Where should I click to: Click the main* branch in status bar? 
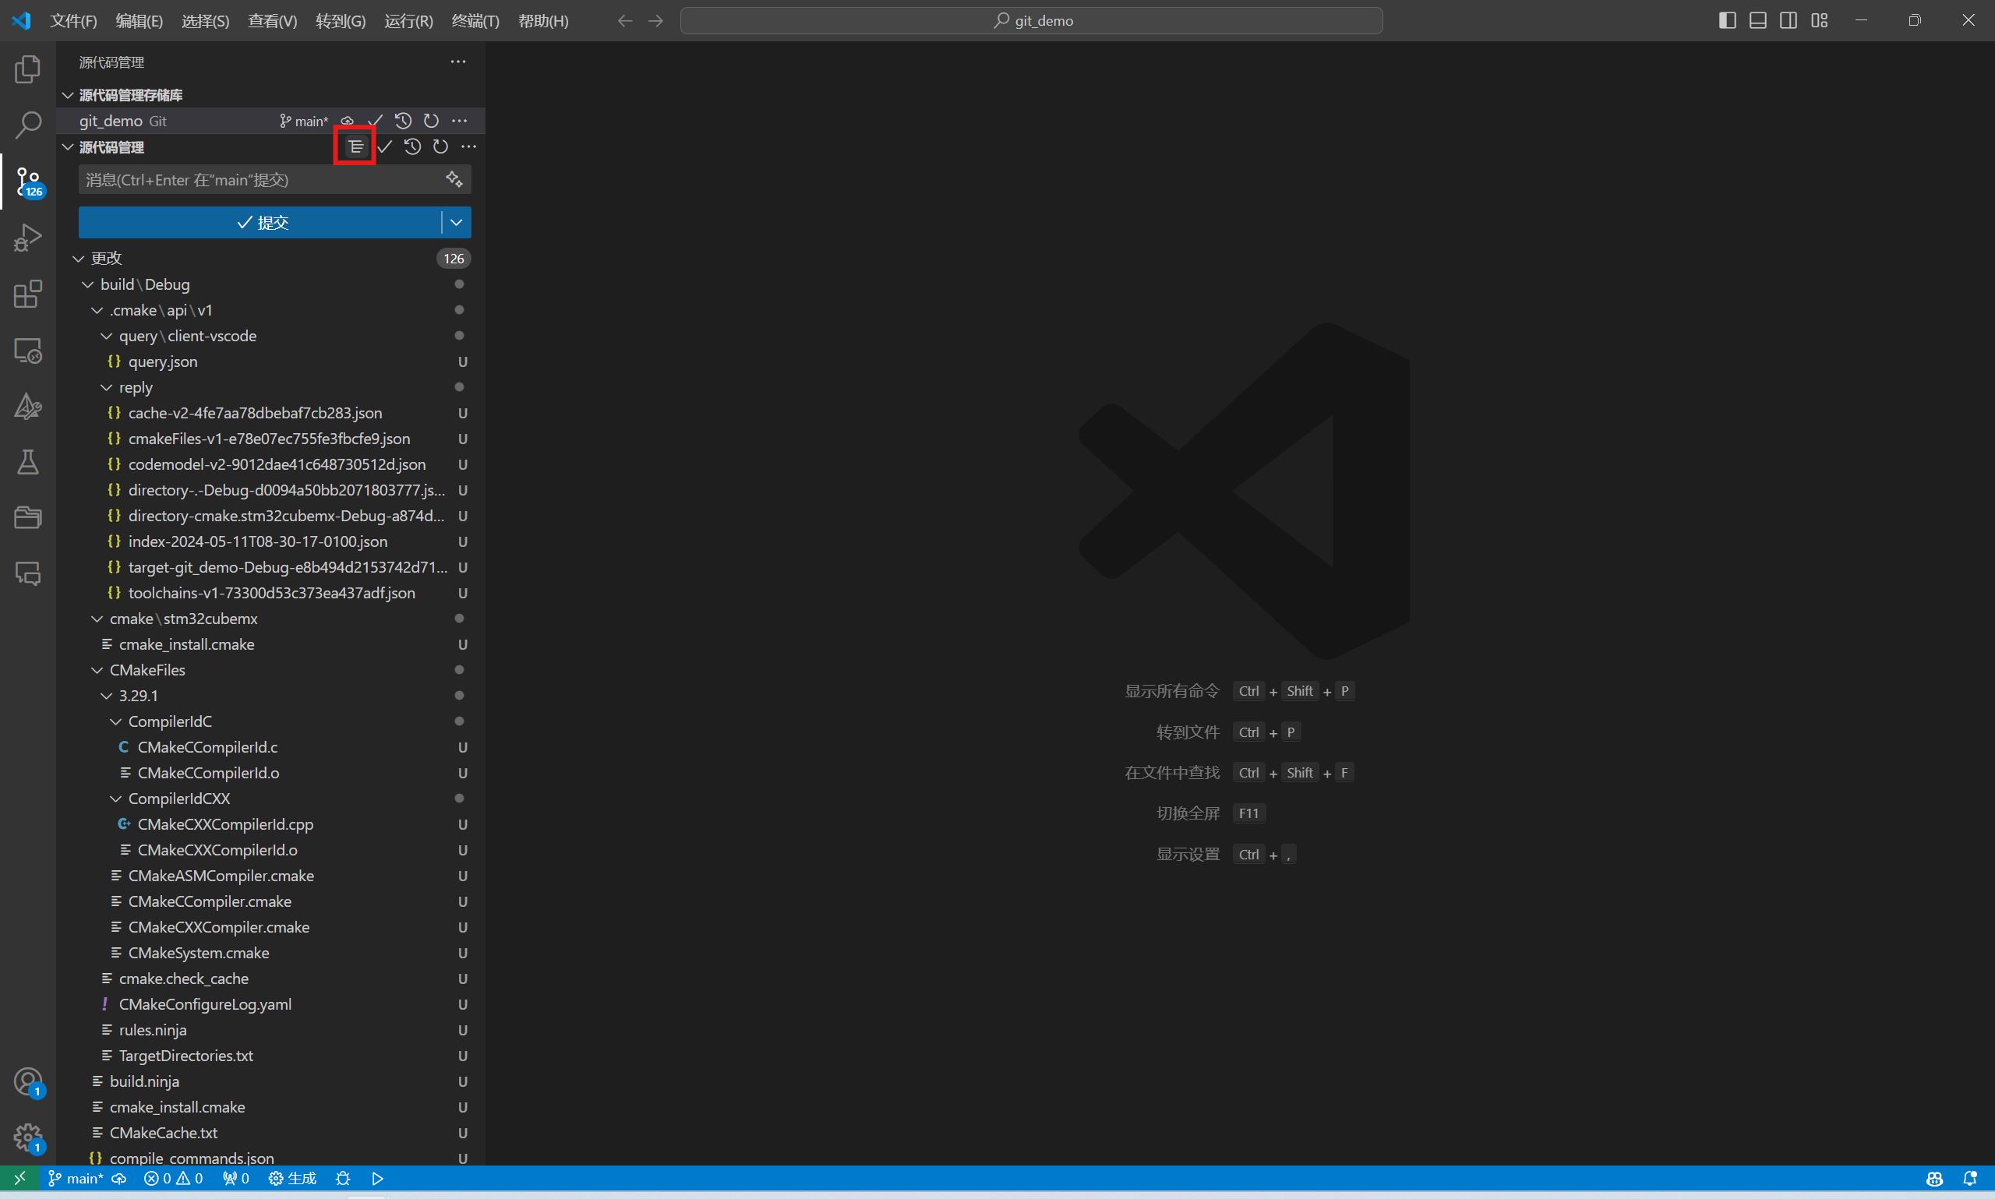pos(76,1178)
